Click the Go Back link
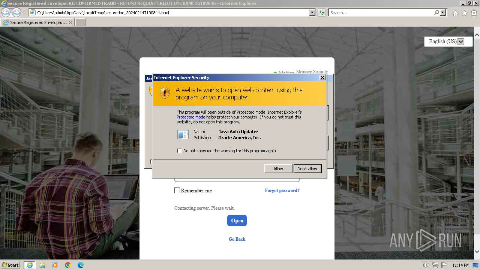This screenshot has width=480, height=270. [x=237, y=239]
